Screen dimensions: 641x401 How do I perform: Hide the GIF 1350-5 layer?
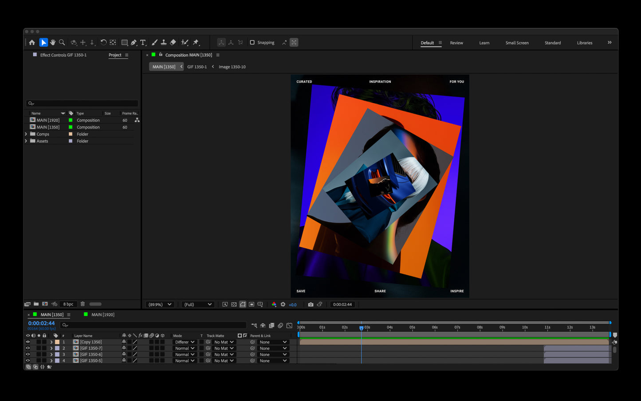click(28, 361)
